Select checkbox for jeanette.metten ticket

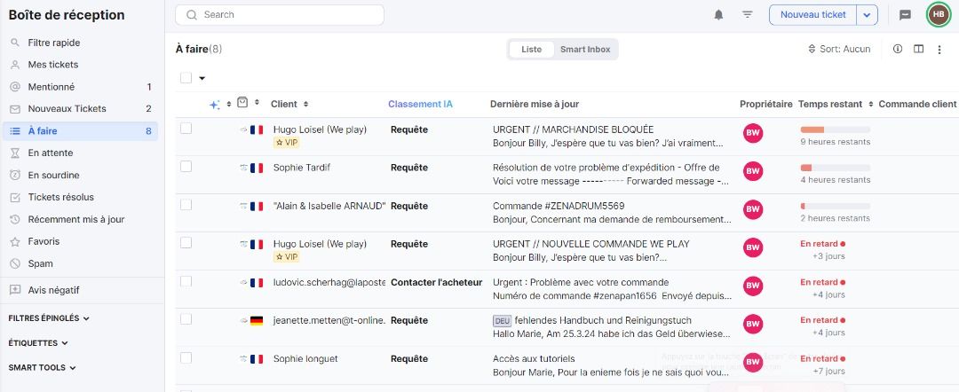click(x=186, y=318)
